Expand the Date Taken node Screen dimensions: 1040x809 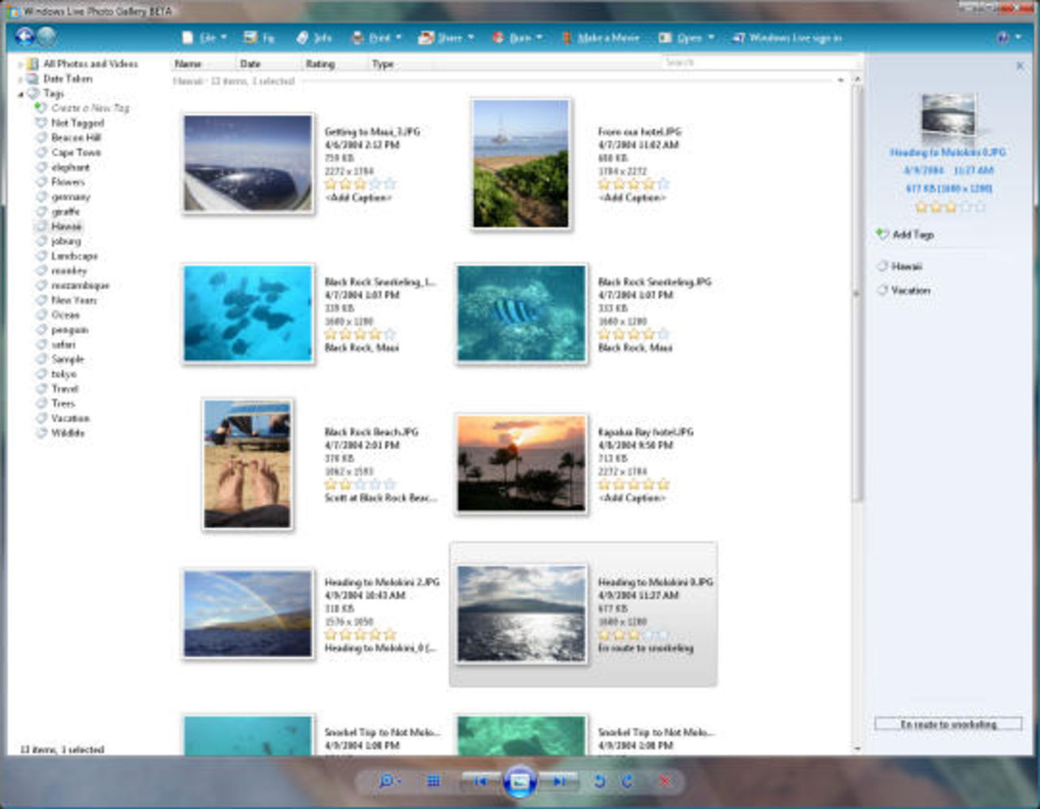tap(20, 80)
